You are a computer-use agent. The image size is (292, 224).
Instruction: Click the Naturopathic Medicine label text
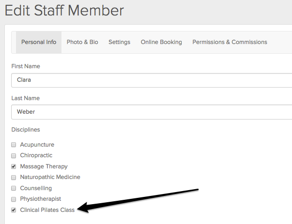pyautogui.click(x=50, y=178)
